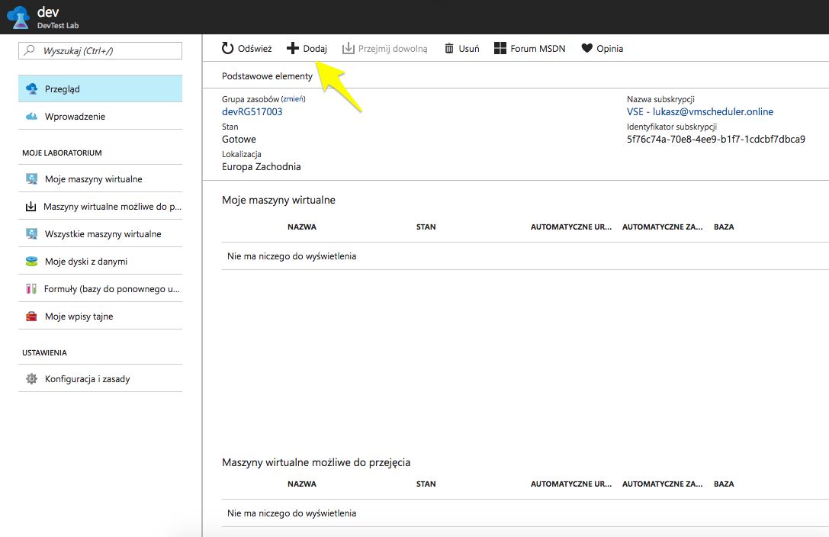
Task: Click the Konfiguracja i zasady gear icon
Action: [32, 378]
